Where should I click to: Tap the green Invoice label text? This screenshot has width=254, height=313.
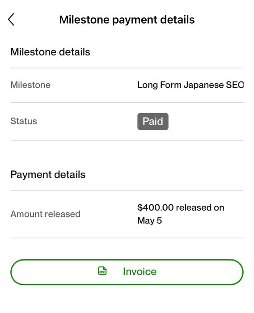click(x=140, y=271)
